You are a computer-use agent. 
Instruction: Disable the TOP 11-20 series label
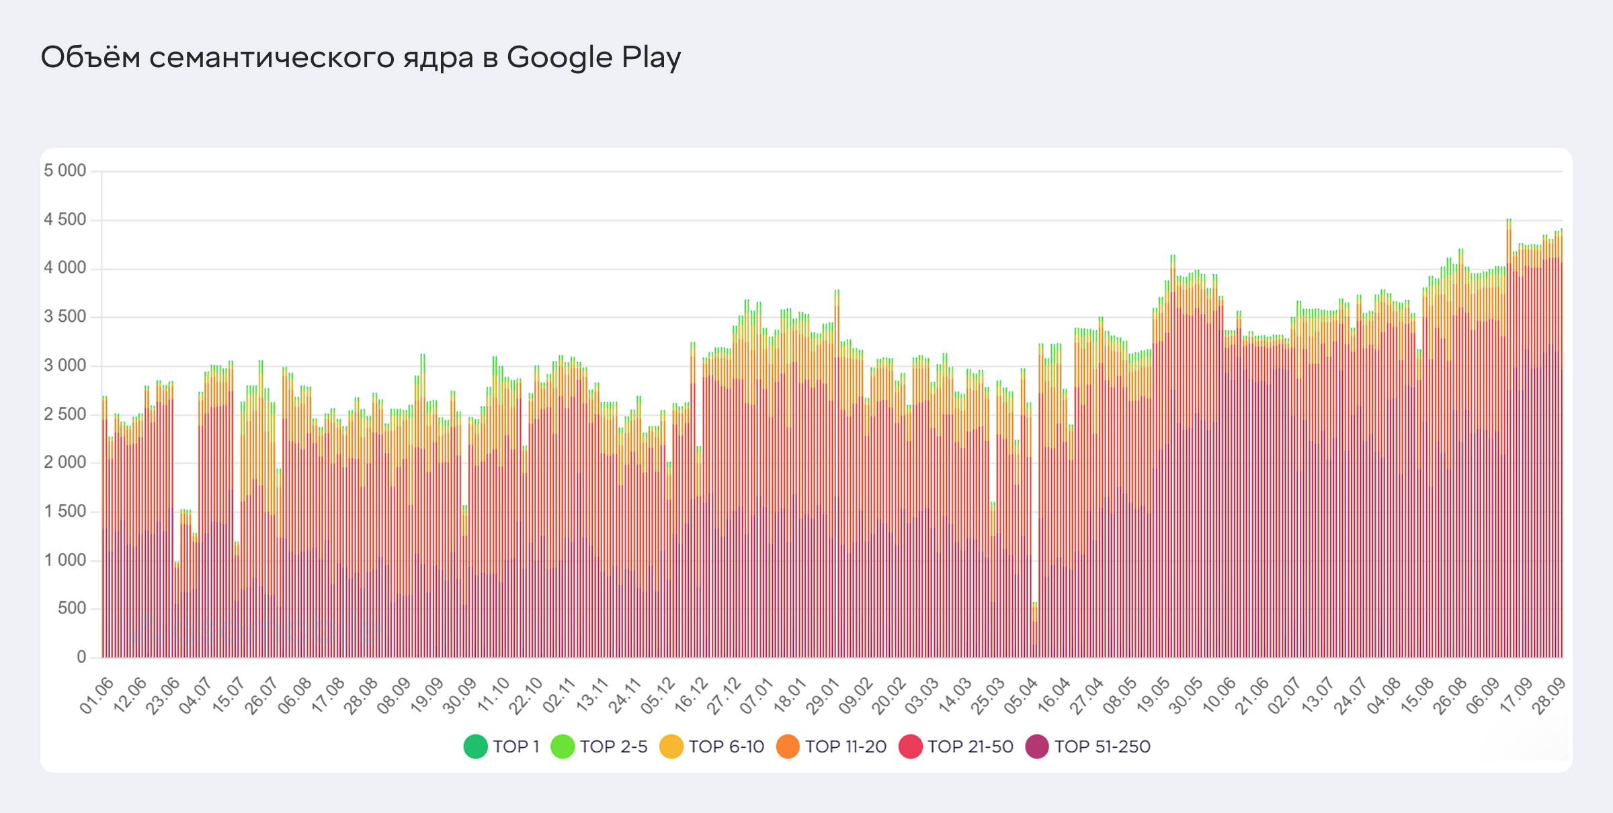point(846,746)
